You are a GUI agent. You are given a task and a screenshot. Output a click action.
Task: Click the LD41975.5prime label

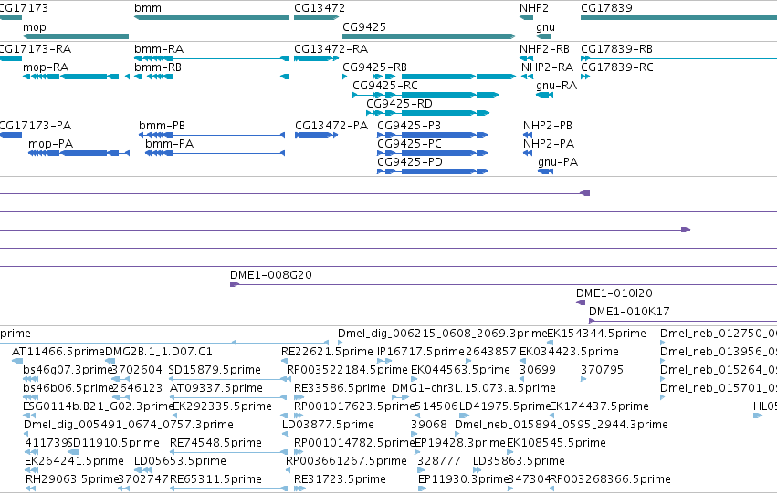click(x=506, y=406)
